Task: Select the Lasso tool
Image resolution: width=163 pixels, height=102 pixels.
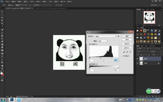Action: 2,18
